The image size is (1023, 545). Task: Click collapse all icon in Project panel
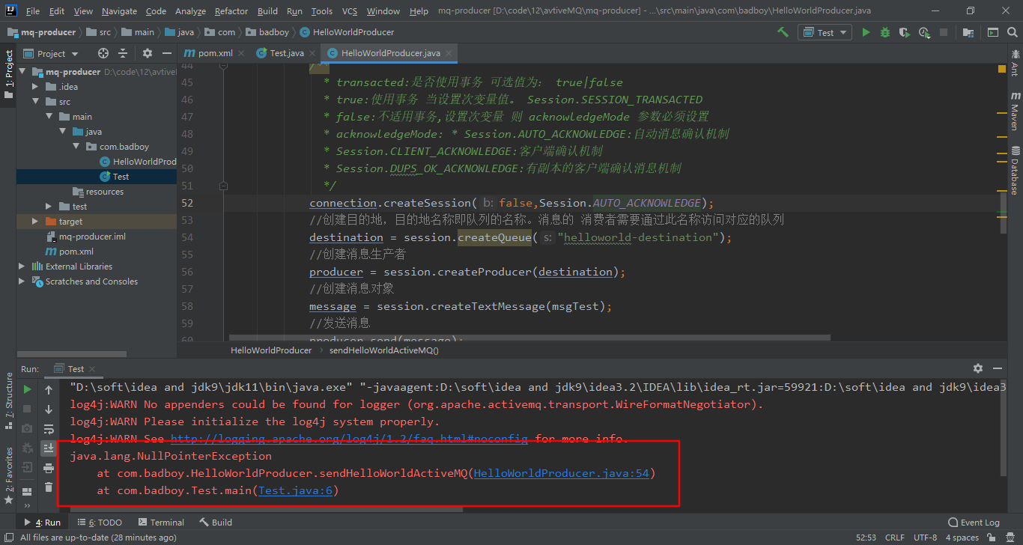124,53
